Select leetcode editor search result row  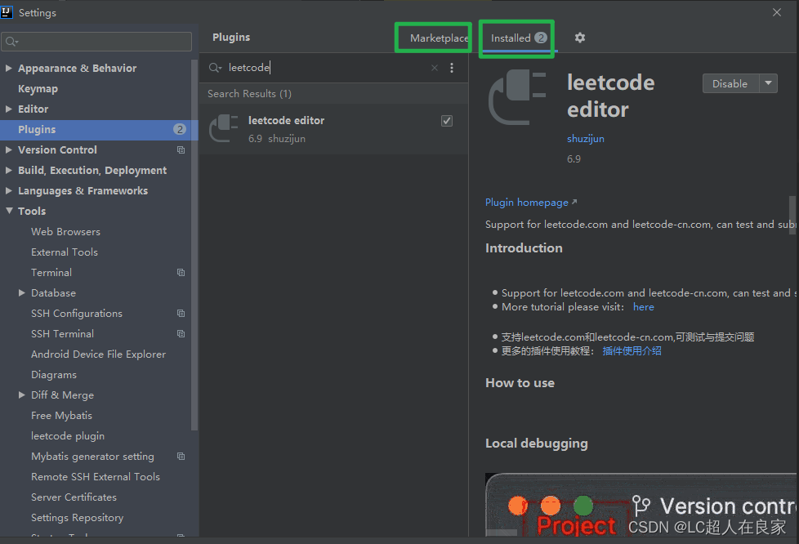point(334,129)
